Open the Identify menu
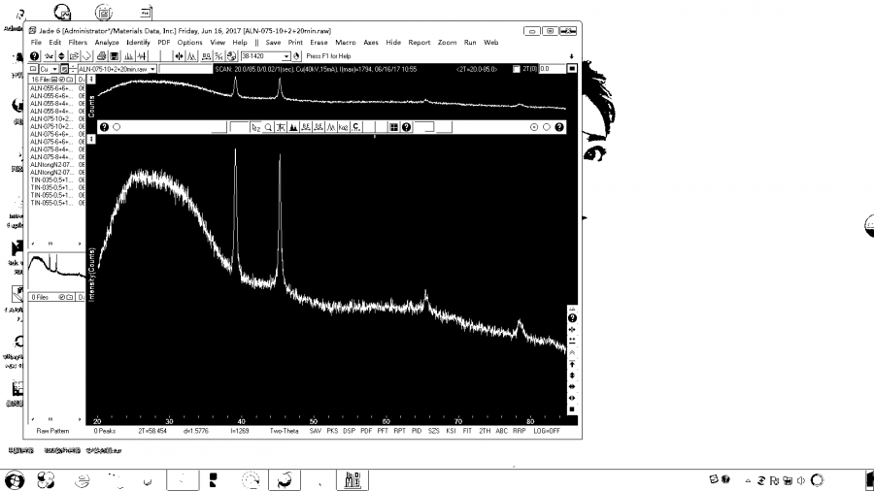Screen dimensions: 874x491 (138, 43)
